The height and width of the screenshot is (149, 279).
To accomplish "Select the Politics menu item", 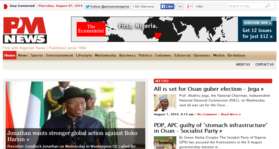I will pyautogui.click(x=145, y=55).
